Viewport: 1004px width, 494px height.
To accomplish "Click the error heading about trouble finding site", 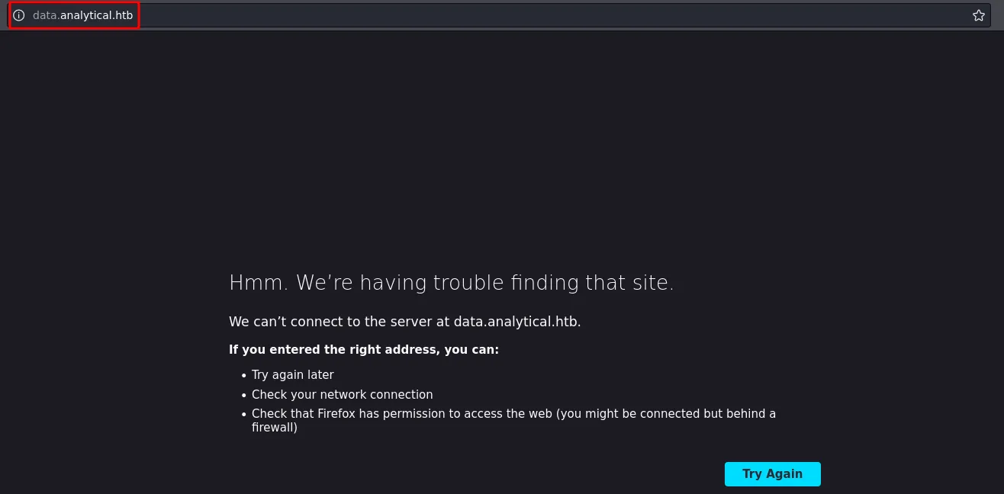I will 452,282.
